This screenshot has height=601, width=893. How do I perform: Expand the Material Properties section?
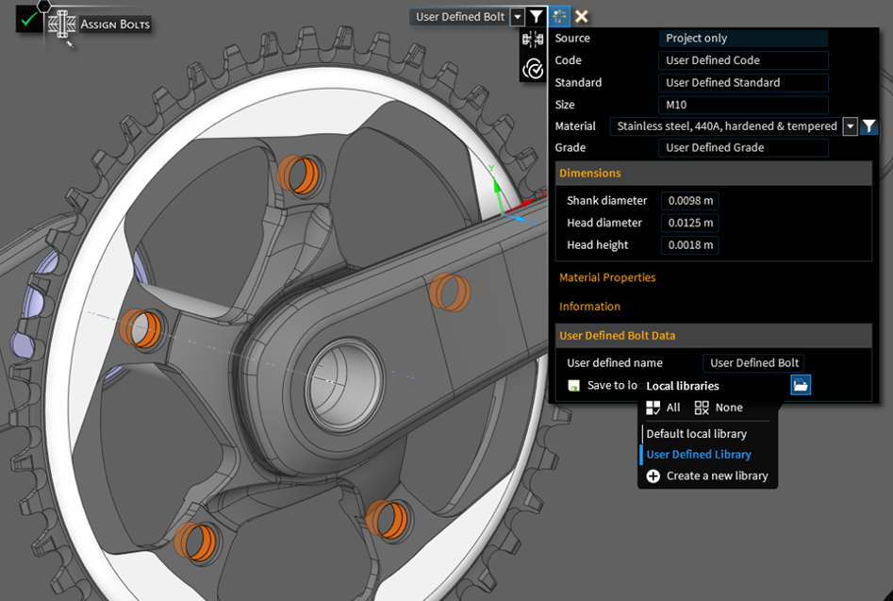tap(607, 277)
